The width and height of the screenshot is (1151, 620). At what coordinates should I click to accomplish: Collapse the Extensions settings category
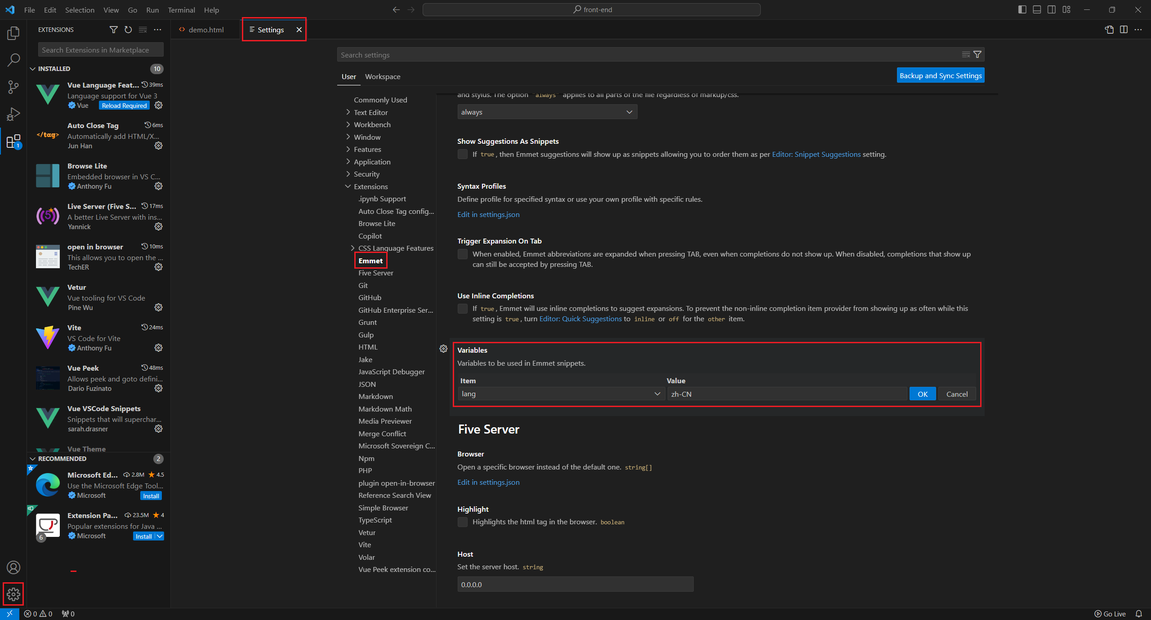click(348, 186)
